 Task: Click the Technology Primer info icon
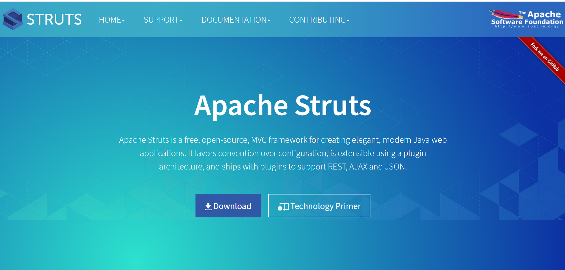pyautogui.click(x=282, y=206)
